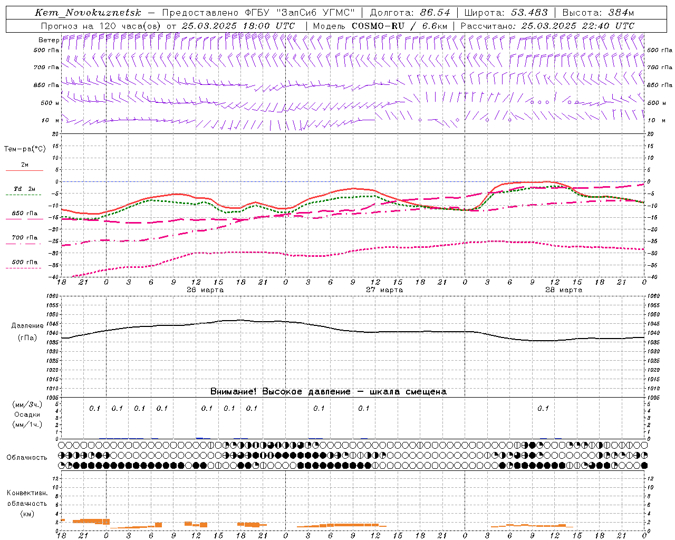The width and height of the screenshot is (675, 540).
Task: Click the '(гПа)' unit under Давление
Action: click(x=27, y=337)
